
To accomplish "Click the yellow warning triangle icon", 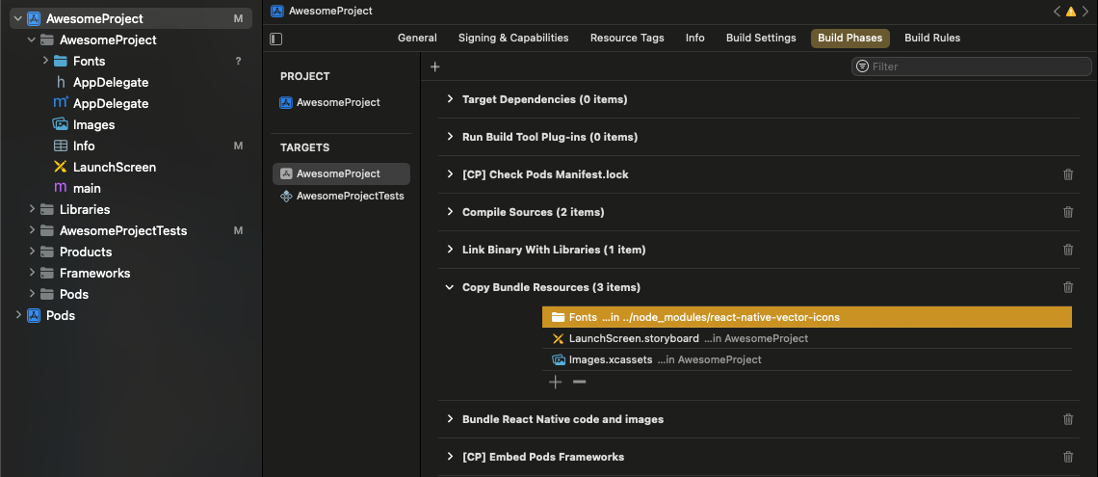I will 1070,12.
